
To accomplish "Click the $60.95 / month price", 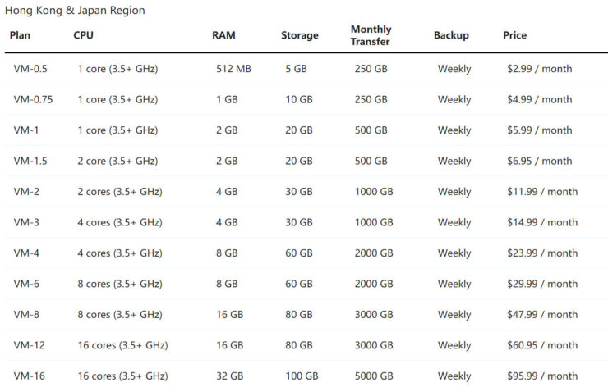I will (542, 345).
